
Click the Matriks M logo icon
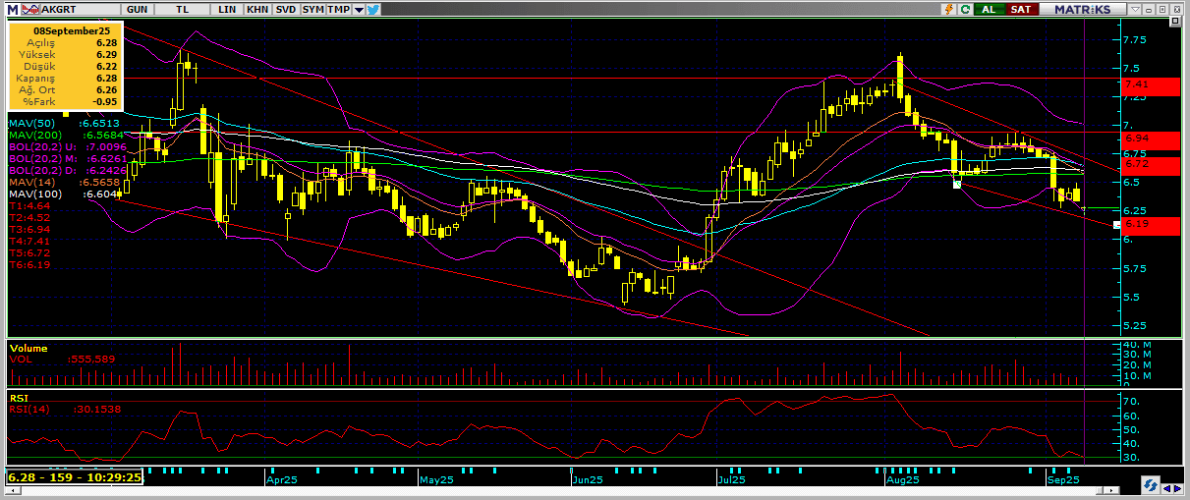click(12, 9)
